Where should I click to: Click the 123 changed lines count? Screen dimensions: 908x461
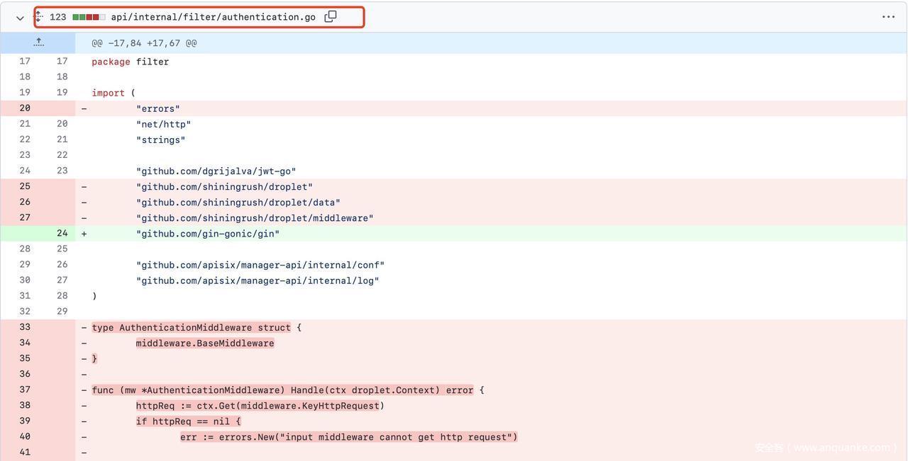tap(58, 17)
